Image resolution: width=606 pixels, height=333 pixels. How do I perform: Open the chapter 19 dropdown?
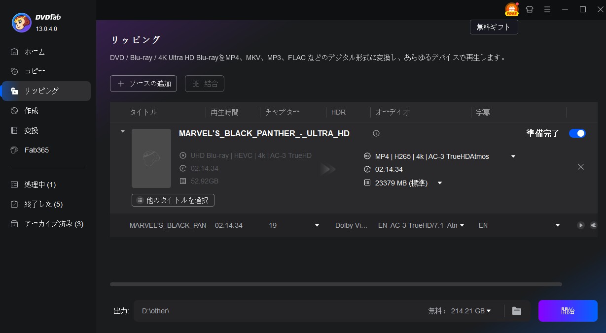point(317,225)
